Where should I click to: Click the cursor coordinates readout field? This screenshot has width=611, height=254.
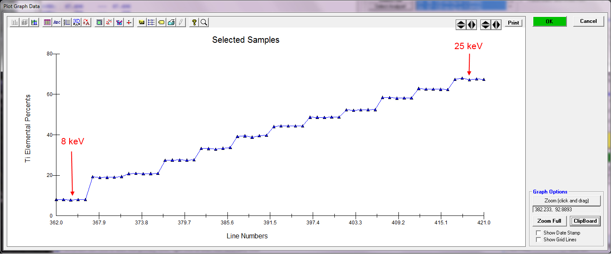pos(566,210)
